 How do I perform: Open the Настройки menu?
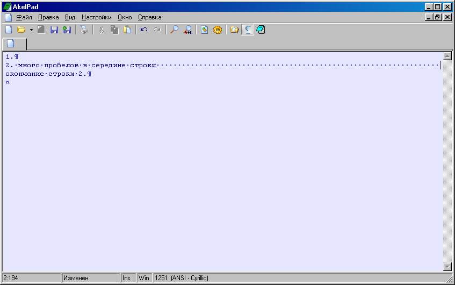click(96, 17)
